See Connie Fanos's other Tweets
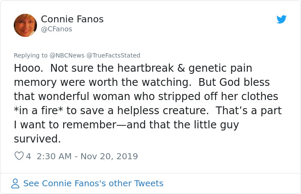301x194 pixels. coord(93,183)
